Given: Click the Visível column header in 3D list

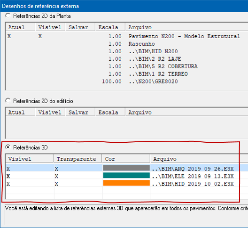Looking at the screenshot, I should (x=30, y=159).
